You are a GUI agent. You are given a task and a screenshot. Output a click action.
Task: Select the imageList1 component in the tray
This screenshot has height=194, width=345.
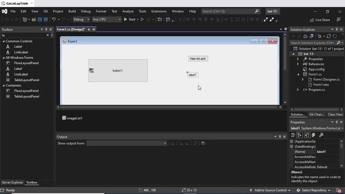(72, 118)
